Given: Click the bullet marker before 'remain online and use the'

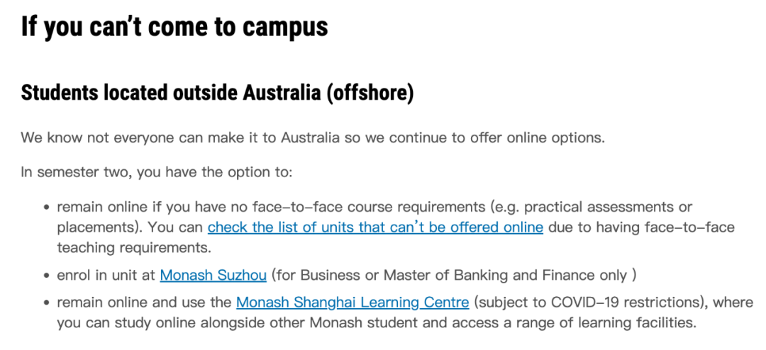Looking at the screenshot, I should 47,303.
